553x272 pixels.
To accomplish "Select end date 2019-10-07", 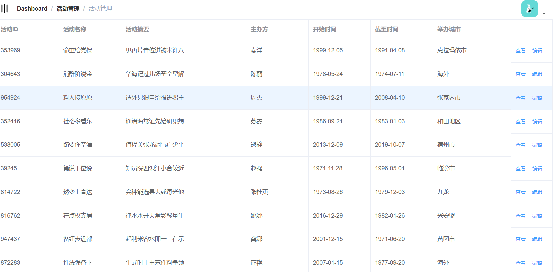I will (x=390, y=145).
